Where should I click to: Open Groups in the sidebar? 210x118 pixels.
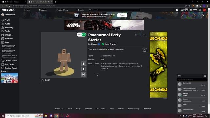6,35
